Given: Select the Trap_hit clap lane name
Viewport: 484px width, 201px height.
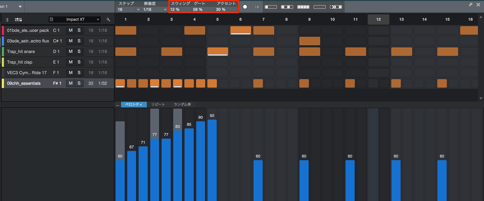Looking at the screenshot, I should click(20, 62).
